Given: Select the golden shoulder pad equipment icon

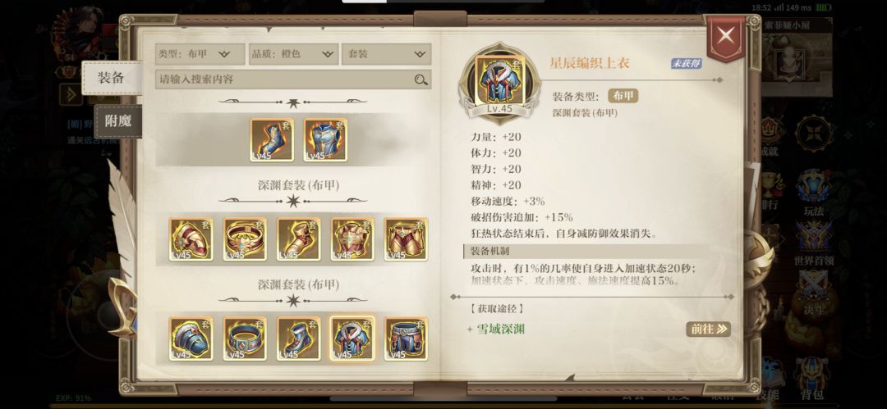Looking at the screenshot, I should tap(191, 239).
